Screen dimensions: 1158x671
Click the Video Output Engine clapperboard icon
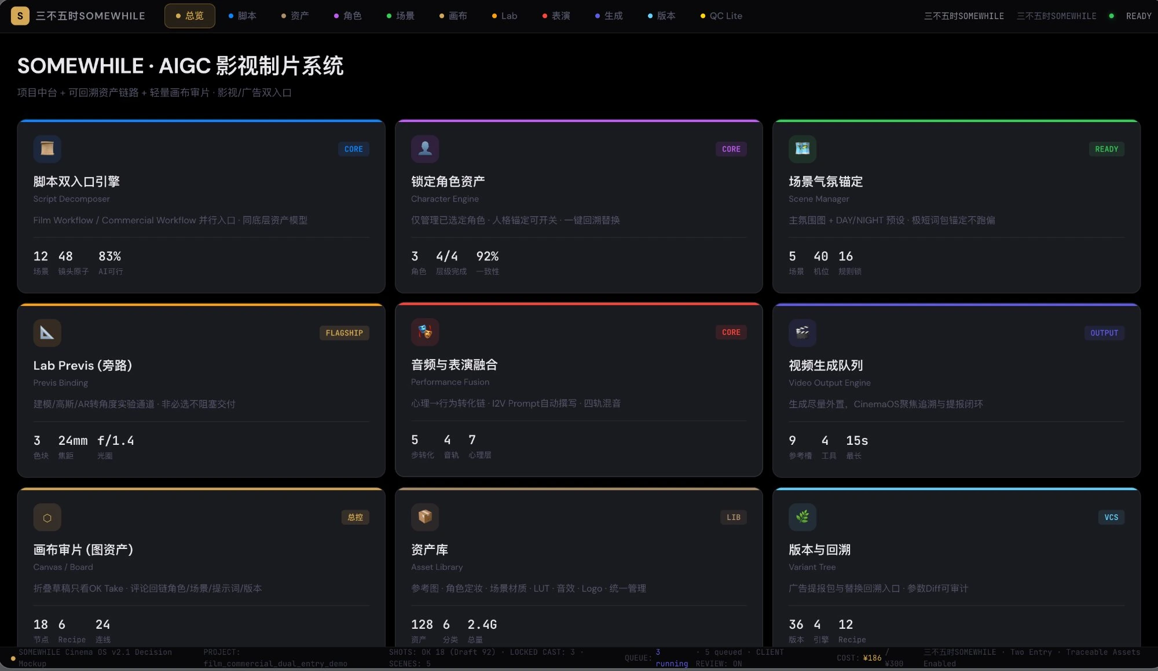click(802, 333)
